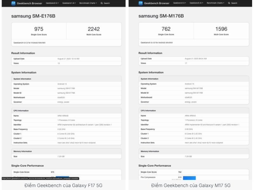The image size is (254, 190).
Task: Click the energy_aware Governor value in the left page
Action: [x=63, y=102]
